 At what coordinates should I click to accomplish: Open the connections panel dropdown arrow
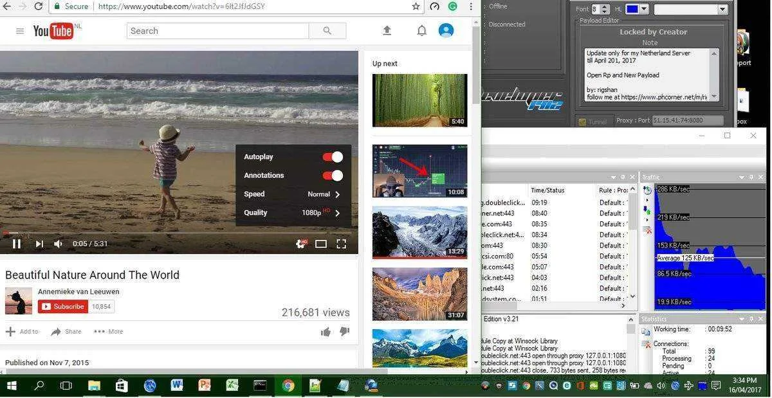click(613, 177)
